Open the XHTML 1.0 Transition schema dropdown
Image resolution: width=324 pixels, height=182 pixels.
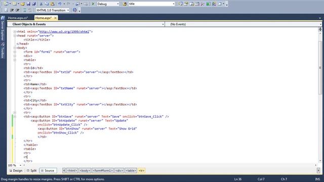68,10
